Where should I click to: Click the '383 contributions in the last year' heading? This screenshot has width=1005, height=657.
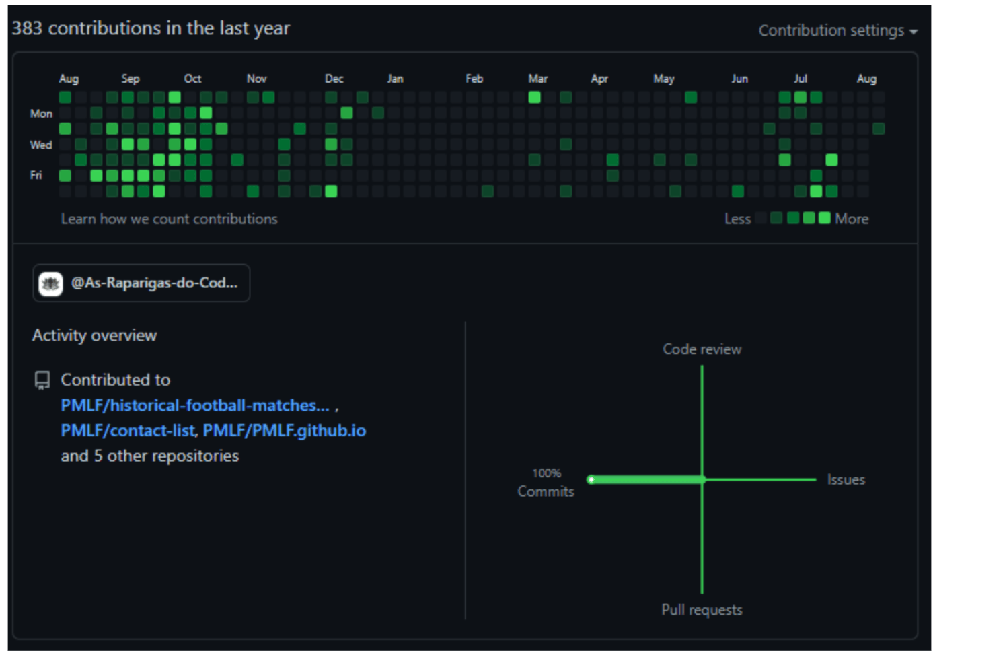[x=151, y=28]
